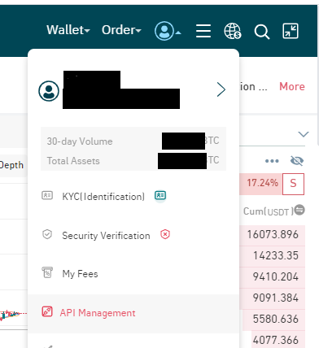Click the More link
This screenshot has width=319, height=348.
pyautogui.click(x=292, y=87)
